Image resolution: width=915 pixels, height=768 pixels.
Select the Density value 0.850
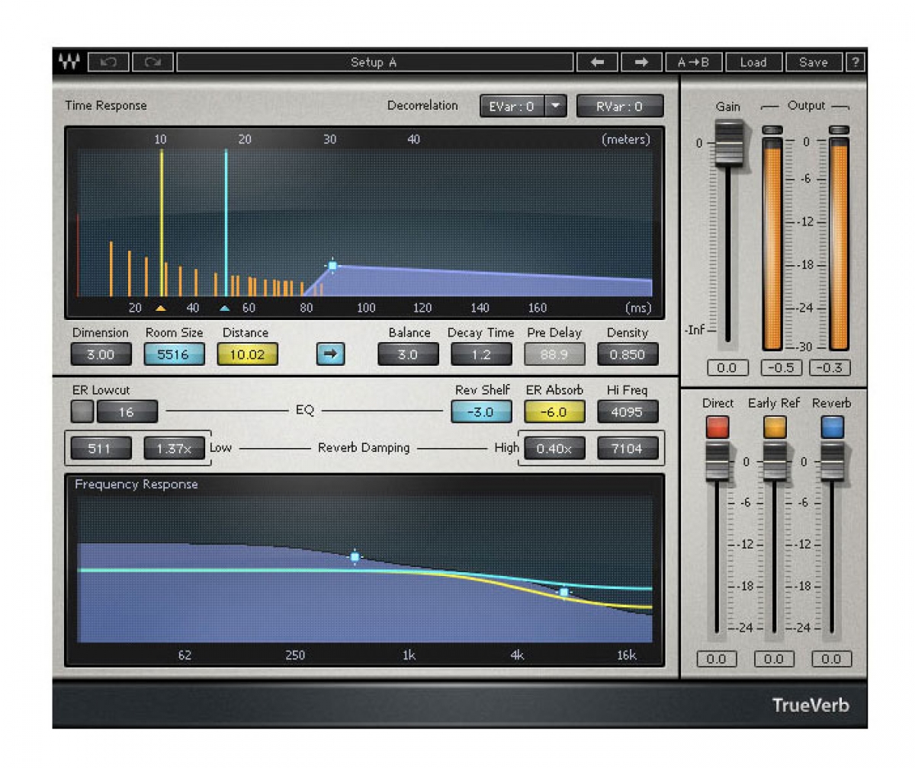click(628, 354)
